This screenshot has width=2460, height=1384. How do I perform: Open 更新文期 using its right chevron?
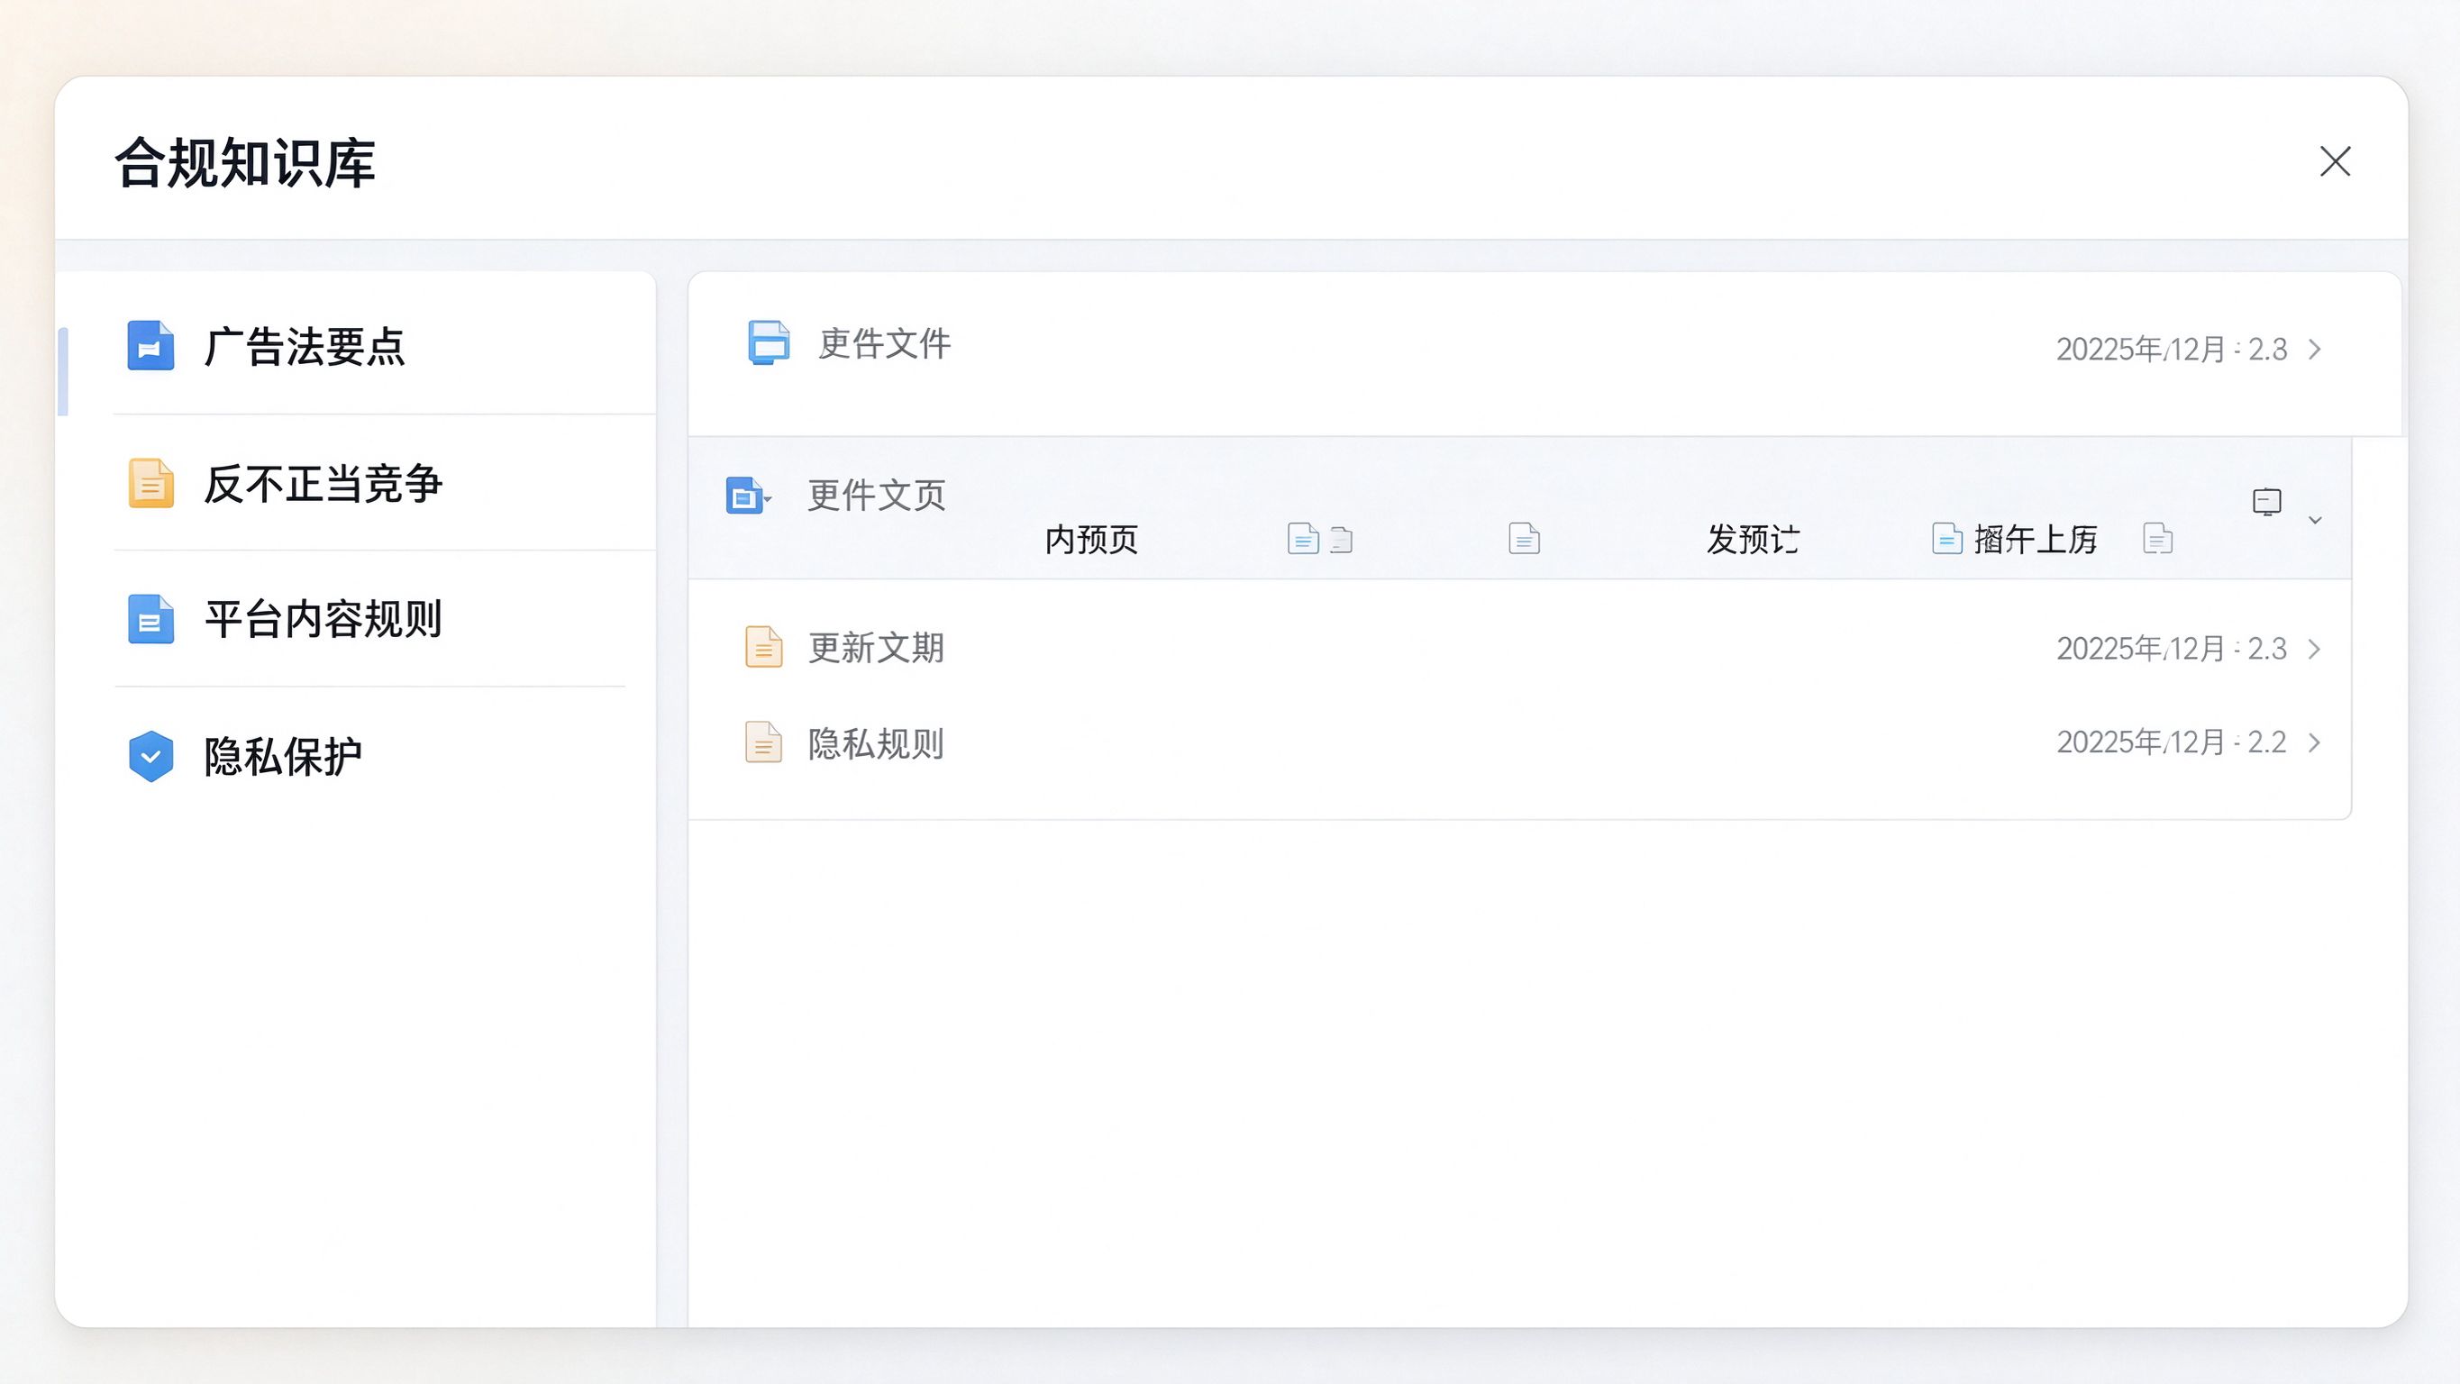pyautogui.click(x=2315, y=650)
